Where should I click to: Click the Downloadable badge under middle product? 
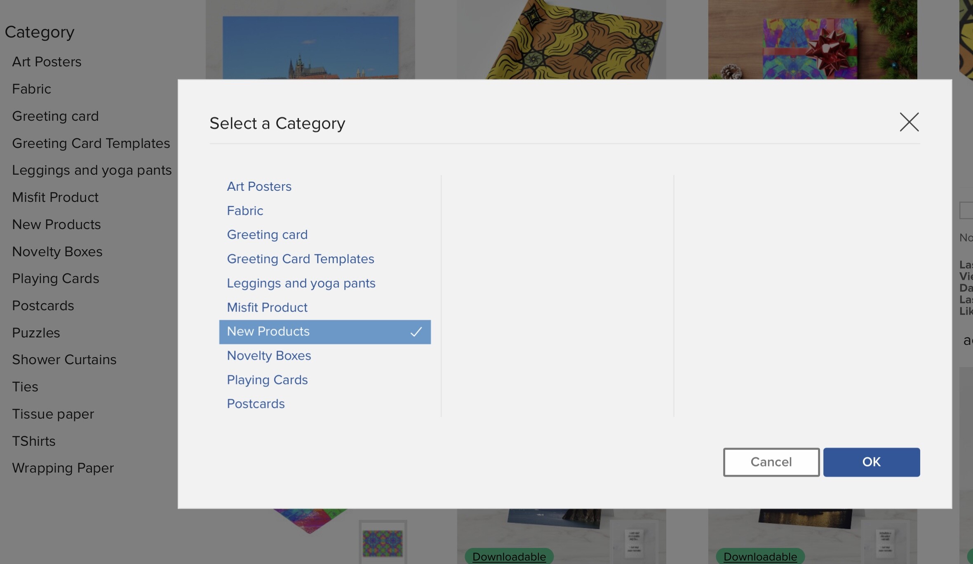click(509, 557)
